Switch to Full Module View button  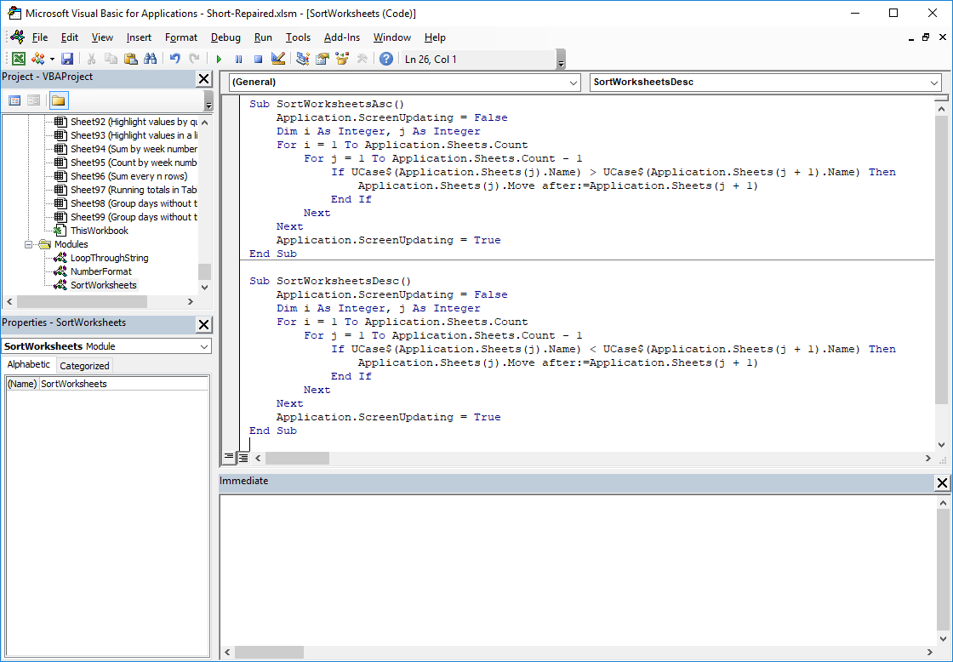pyautogui.click(x=243, y=457)
